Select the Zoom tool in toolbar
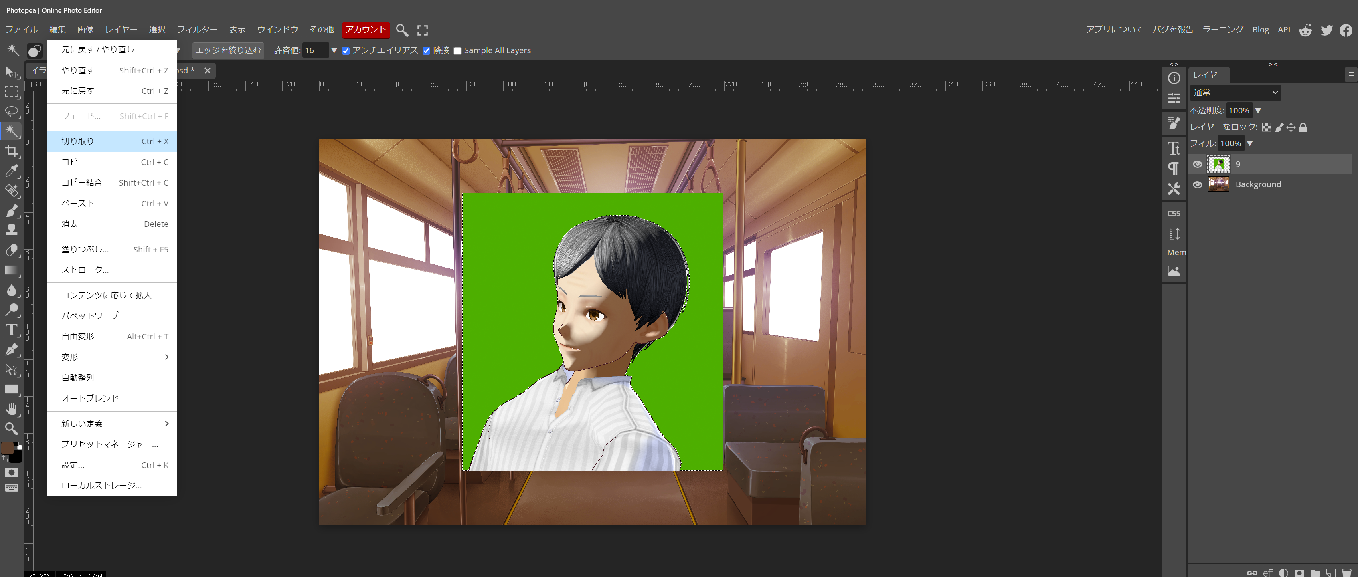This screenshot has width=1358, height=577. tap(12, 428)
